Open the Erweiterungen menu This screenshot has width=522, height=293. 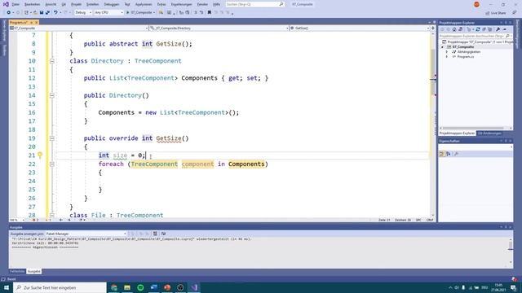(x=181, y=4)
